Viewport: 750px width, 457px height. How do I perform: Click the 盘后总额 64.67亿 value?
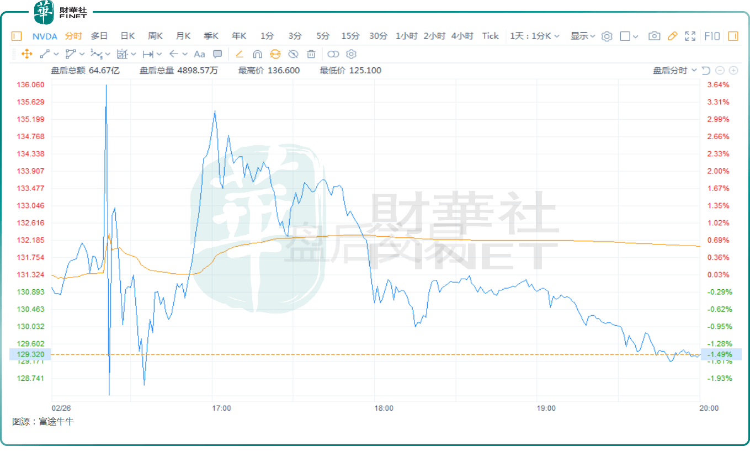pos(85,71)
